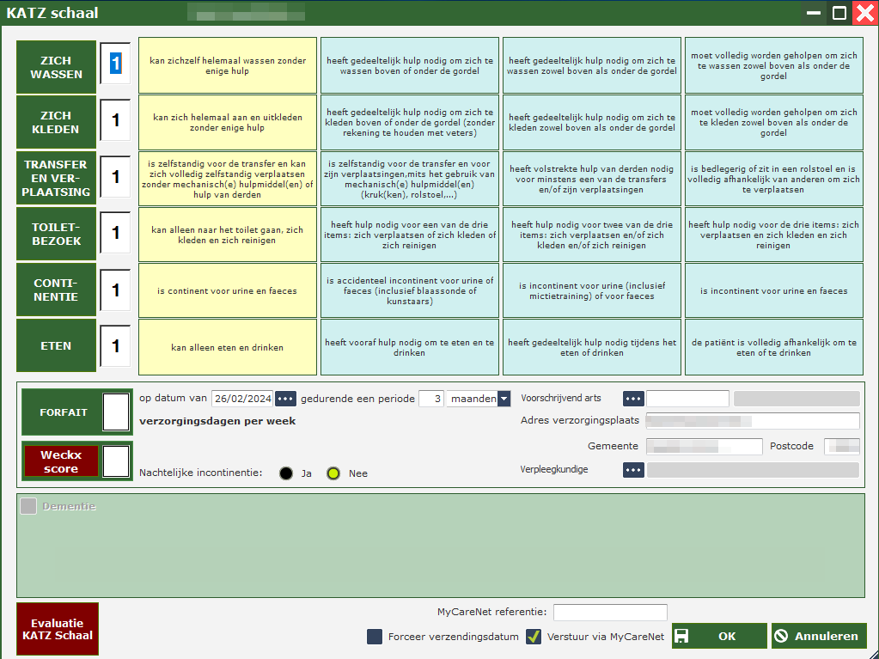Click the TOILETBEZOEK category label

(56, 235)
